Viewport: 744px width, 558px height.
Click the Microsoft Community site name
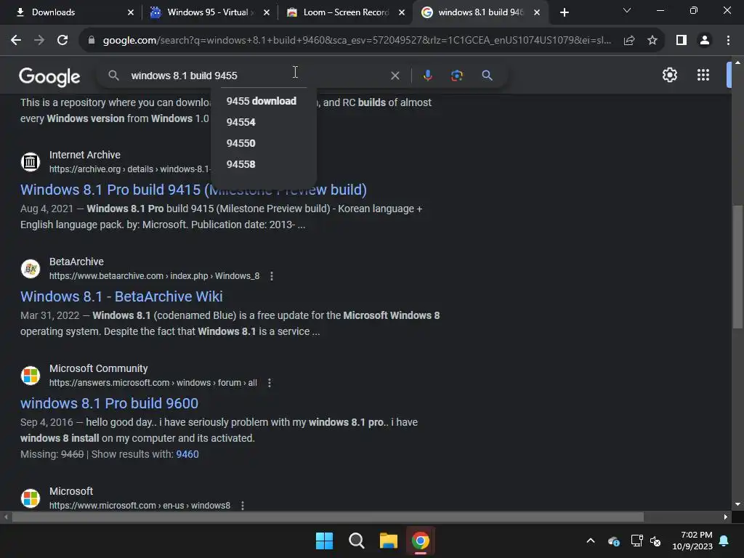pos(98,368)
